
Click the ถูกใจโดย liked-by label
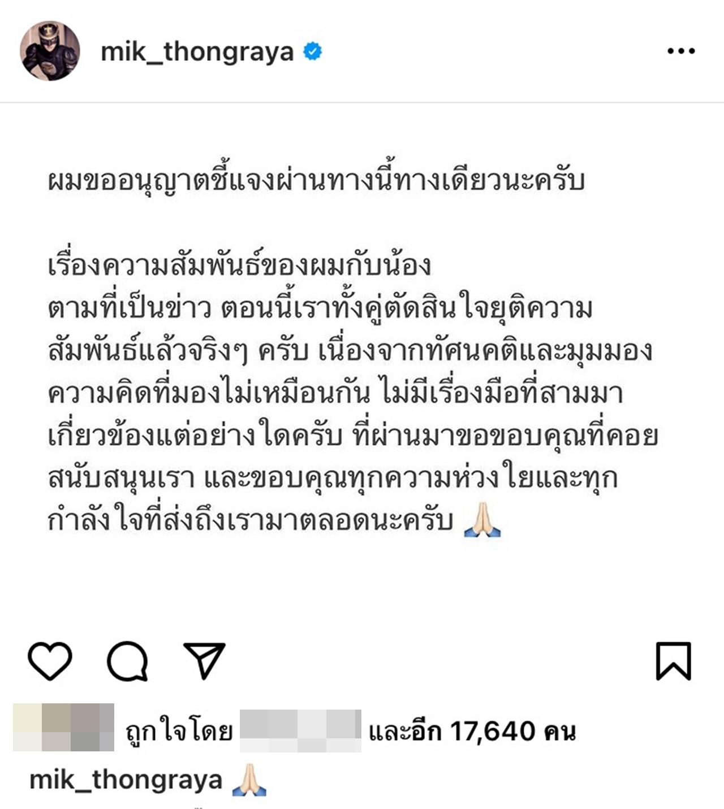179,732
